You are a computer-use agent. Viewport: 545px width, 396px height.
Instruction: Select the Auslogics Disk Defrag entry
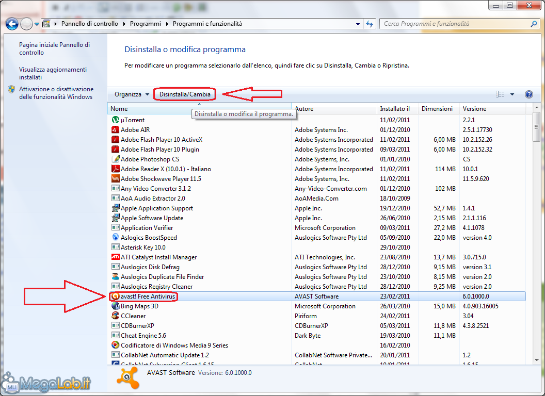click(317, 267)
